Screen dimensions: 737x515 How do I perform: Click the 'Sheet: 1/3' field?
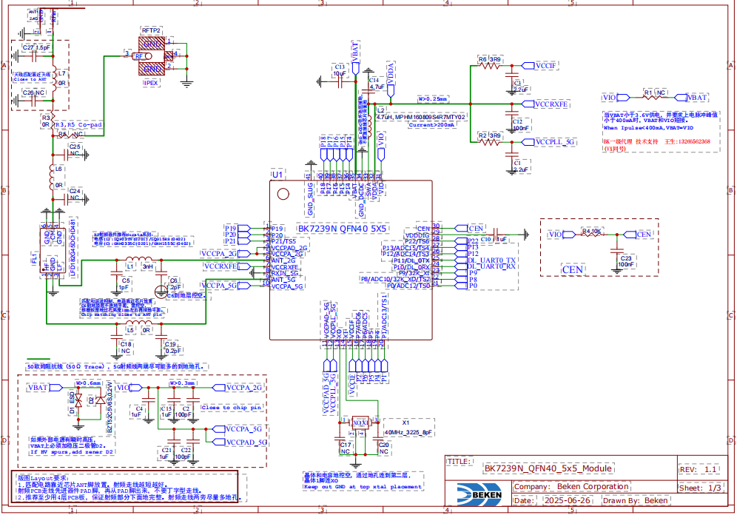point(700,488)
